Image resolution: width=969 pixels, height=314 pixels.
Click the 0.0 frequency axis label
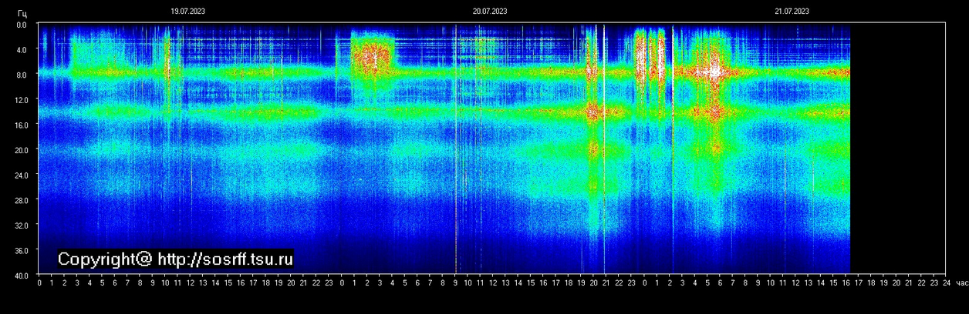tap(22, 25)
